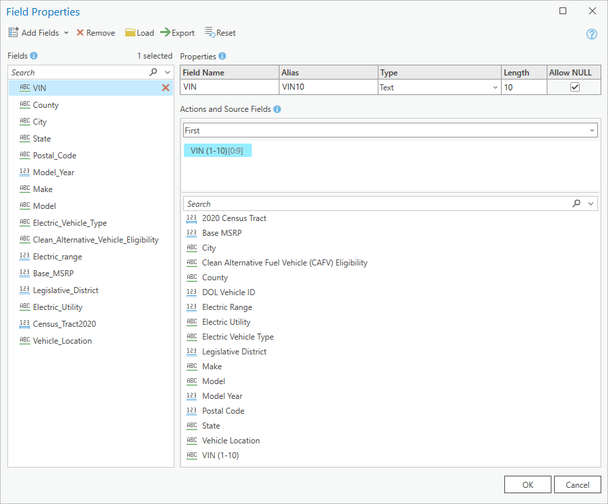Viewport: 608px width, 504px height.
Task: Open help via question mark icon
Action: pos(591,34)
